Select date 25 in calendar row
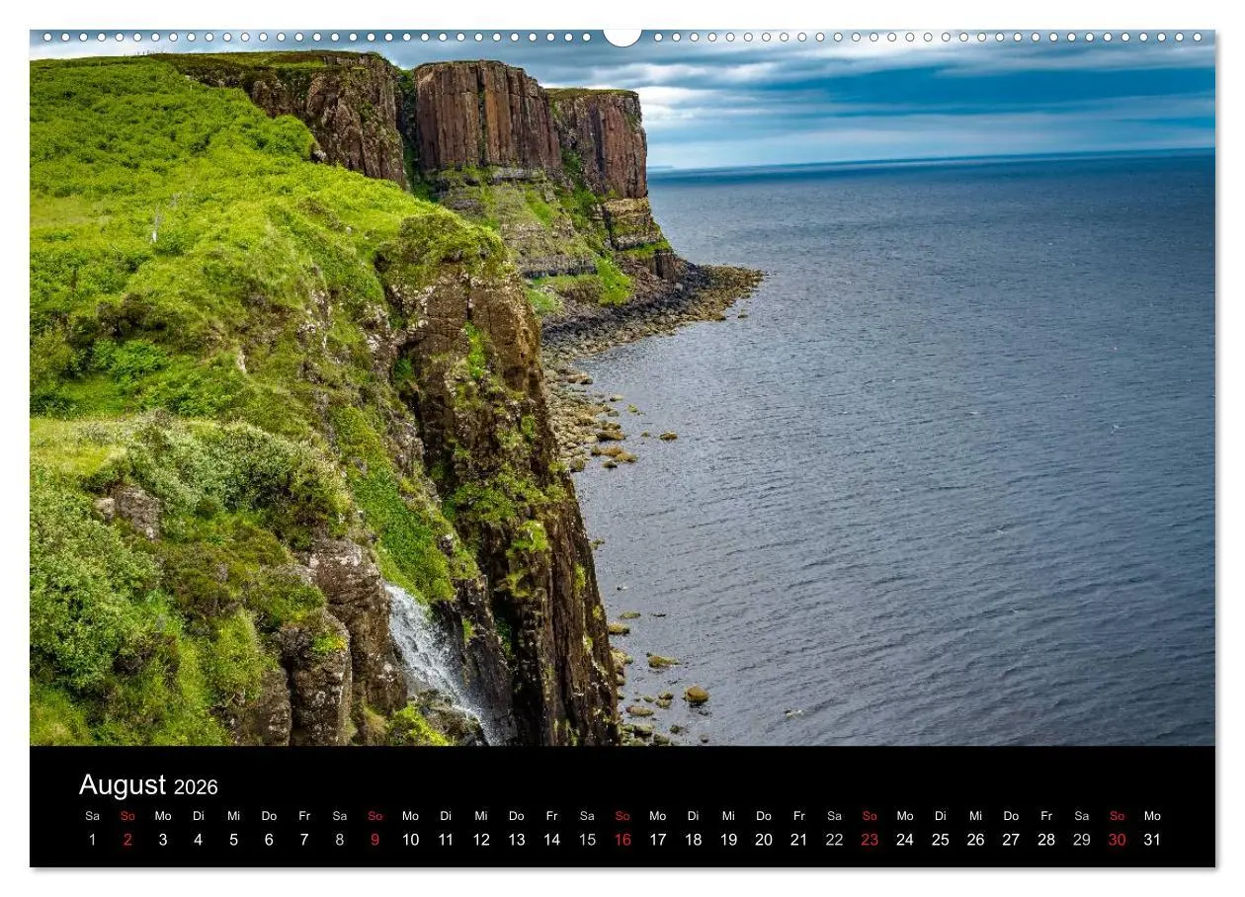The image size is (1245, 897). pyautogui.click(x=941, y=840)
